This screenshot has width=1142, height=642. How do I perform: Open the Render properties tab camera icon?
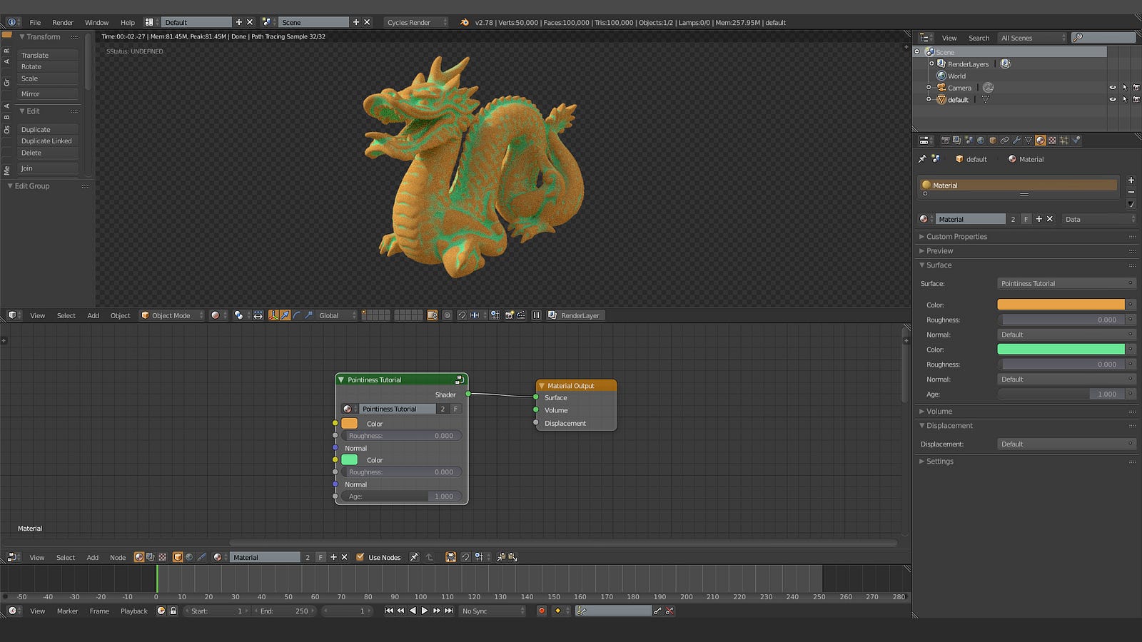[x=945, y=141]
